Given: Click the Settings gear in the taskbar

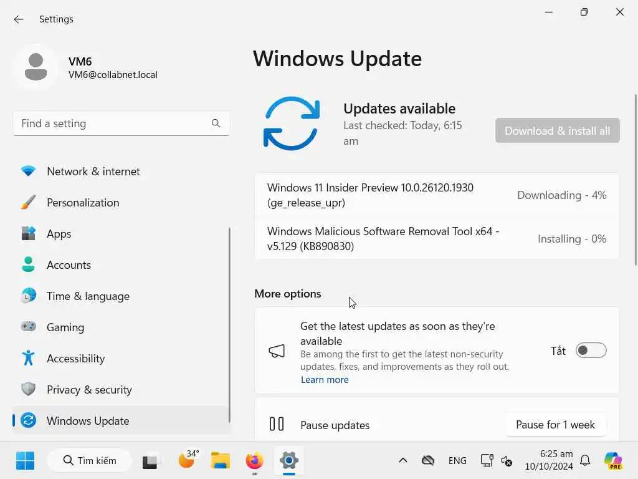Looking at the screenshot, I should 289,461.
